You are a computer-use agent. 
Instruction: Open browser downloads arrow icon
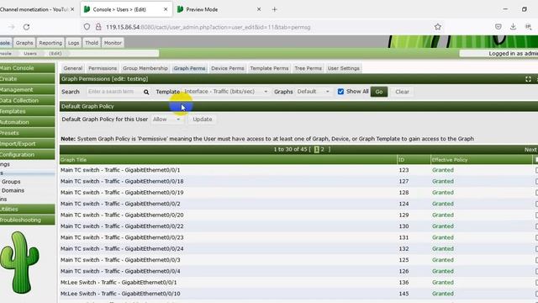click(x=513, y=27)
